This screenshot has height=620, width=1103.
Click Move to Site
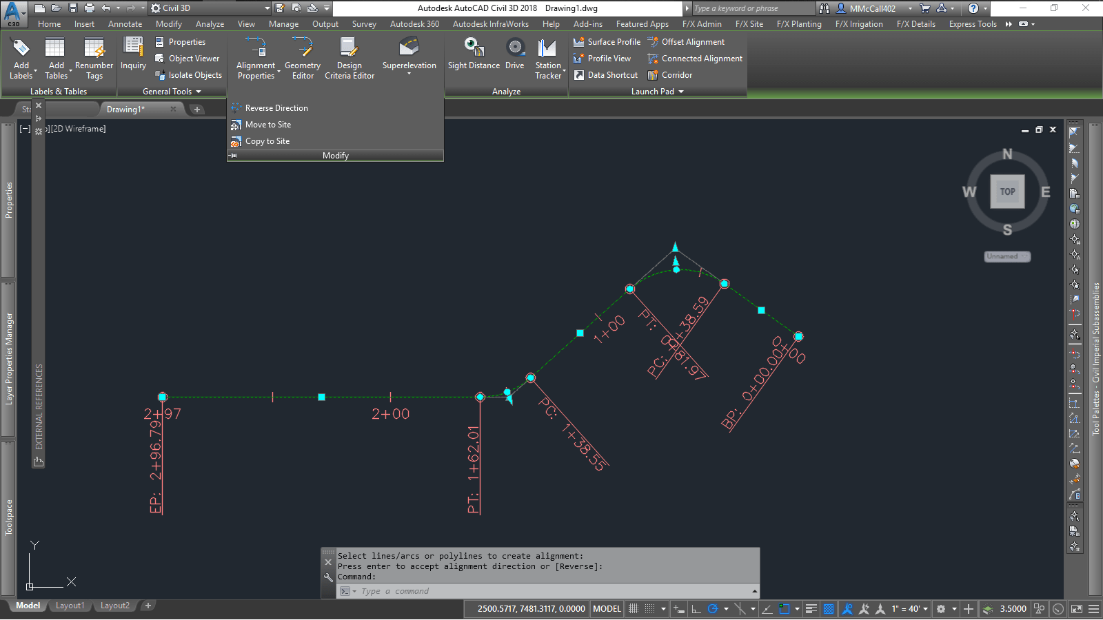pos(261,125)
